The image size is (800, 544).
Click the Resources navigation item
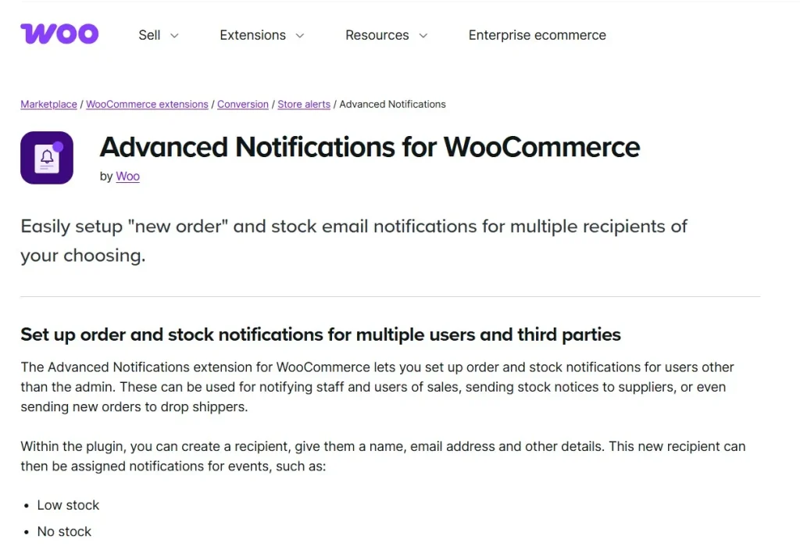click(x=377, y=35)
